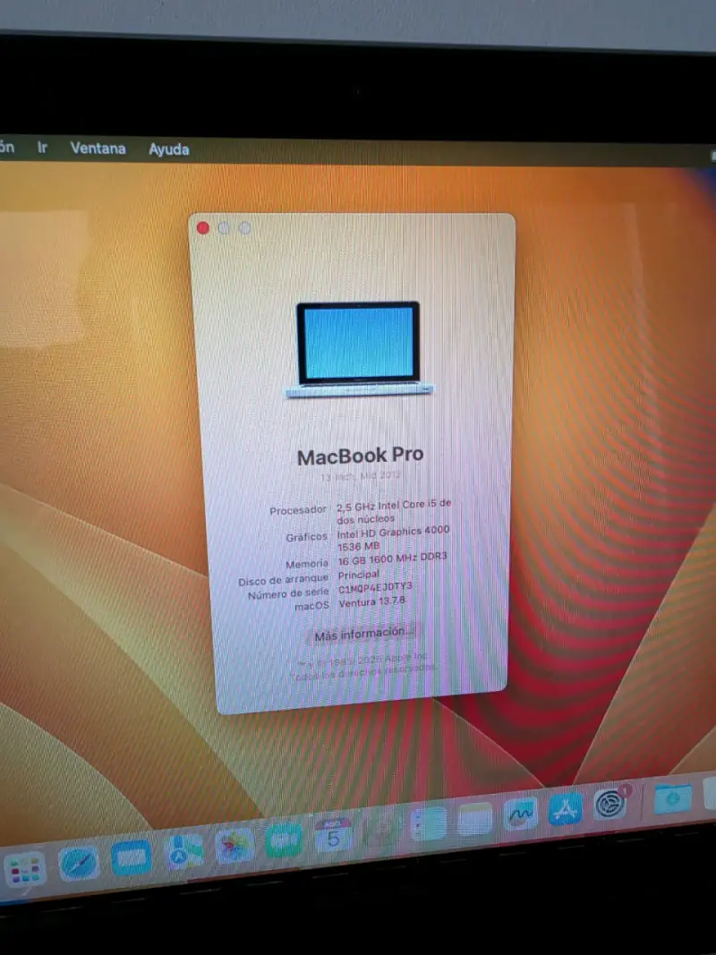This screenshot has height=955, width=716.
Task: Click the Número de serie label
Action: tap(288, 593)
